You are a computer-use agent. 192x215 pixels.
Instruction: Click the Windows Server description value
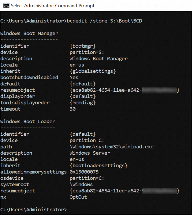pos(90,153)
